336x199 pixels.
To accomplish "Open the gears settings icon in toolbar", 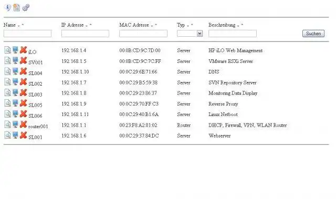I will pos(26,7).
